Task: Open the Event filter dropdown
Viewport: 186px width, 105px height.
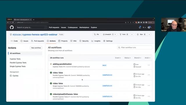Action: [118, 58]
